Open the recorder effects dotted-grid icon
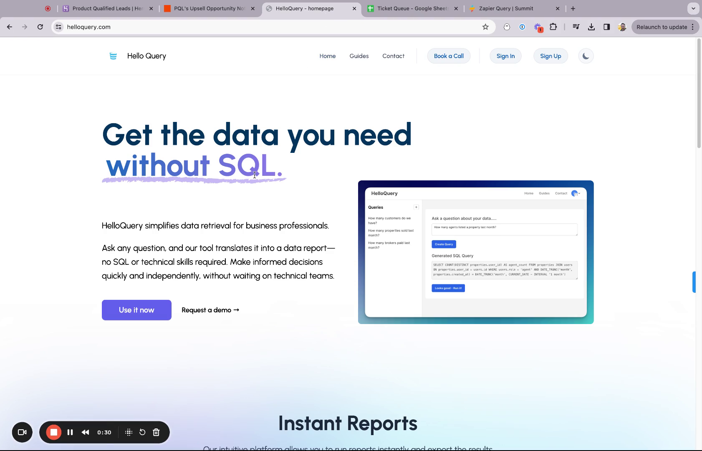 pos(129,432)
